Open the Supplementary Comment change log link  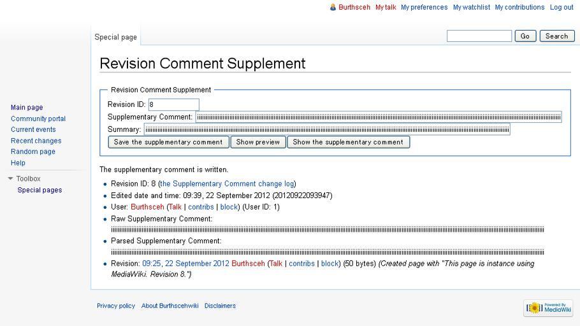click(227, 184)
